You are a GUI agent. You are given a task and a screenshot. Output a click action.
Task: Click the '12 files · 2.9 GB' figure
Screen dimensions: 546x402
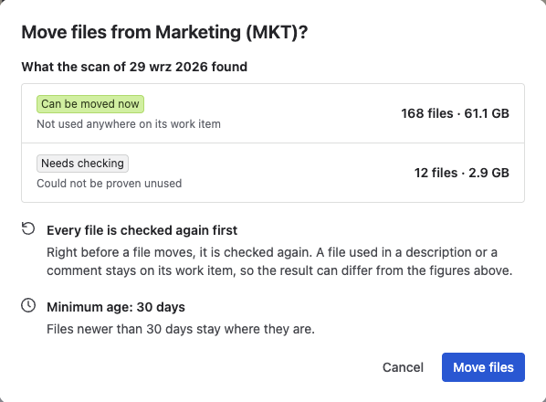click(462, 173)
